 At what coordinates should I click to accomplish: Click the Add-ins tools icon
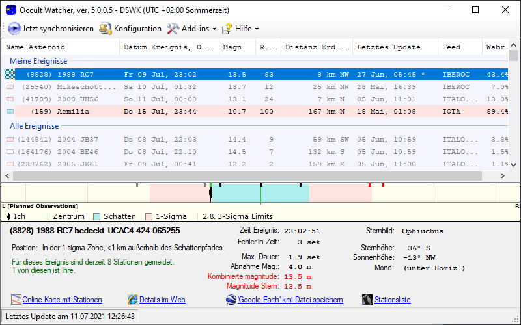coord(173,29)
